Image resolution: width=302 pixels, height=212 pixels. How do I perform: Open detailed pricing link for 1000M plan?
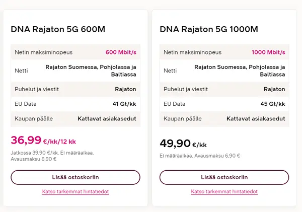[x=224, y=192]
